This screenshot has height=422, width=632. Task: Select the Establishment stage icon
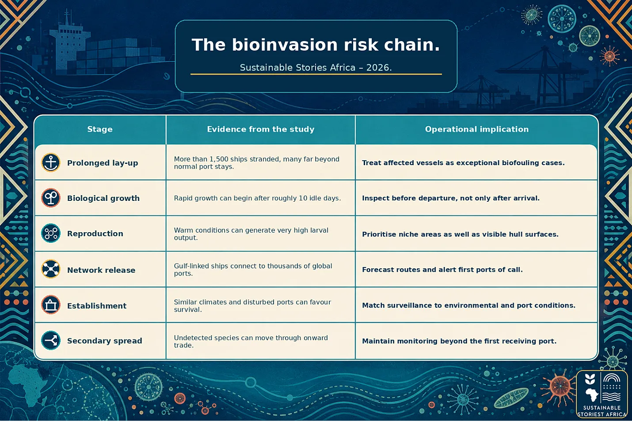click(x=51, y=305)
